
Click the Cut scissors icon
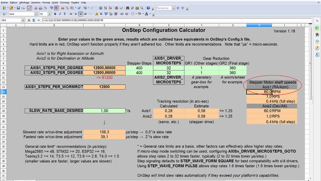pos(63,8)
